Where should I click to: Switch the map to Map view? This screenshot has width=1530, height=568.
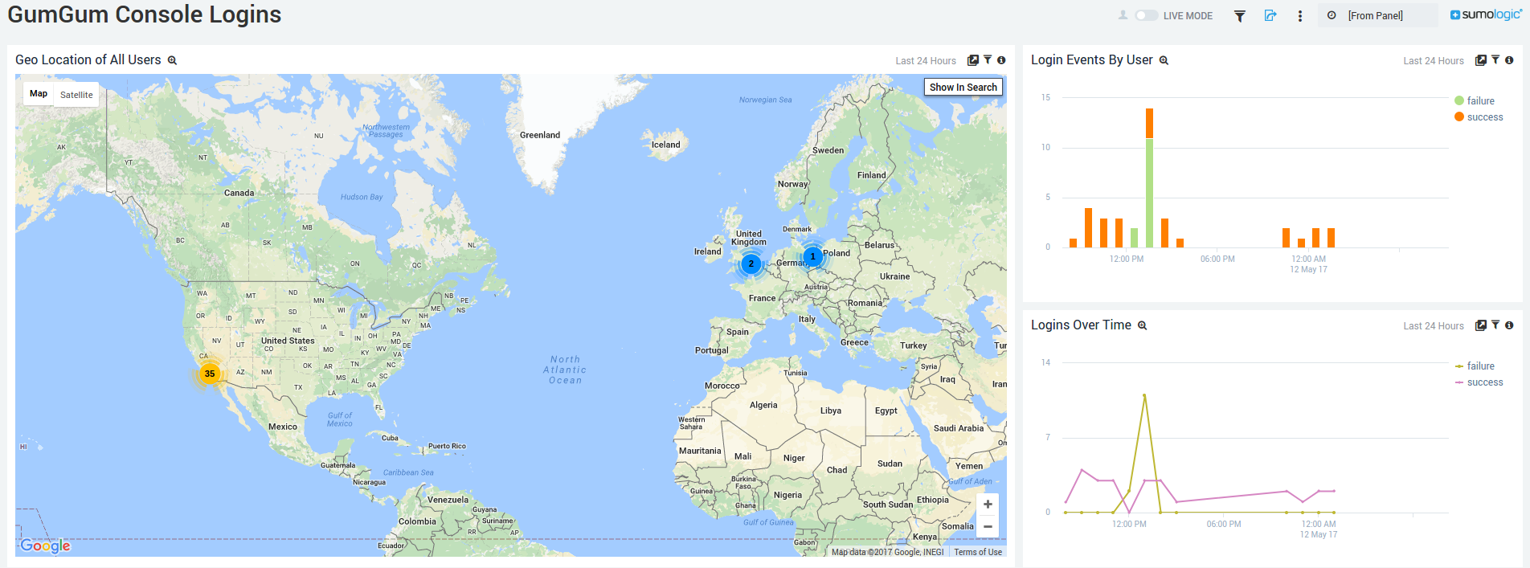point(39,94)
